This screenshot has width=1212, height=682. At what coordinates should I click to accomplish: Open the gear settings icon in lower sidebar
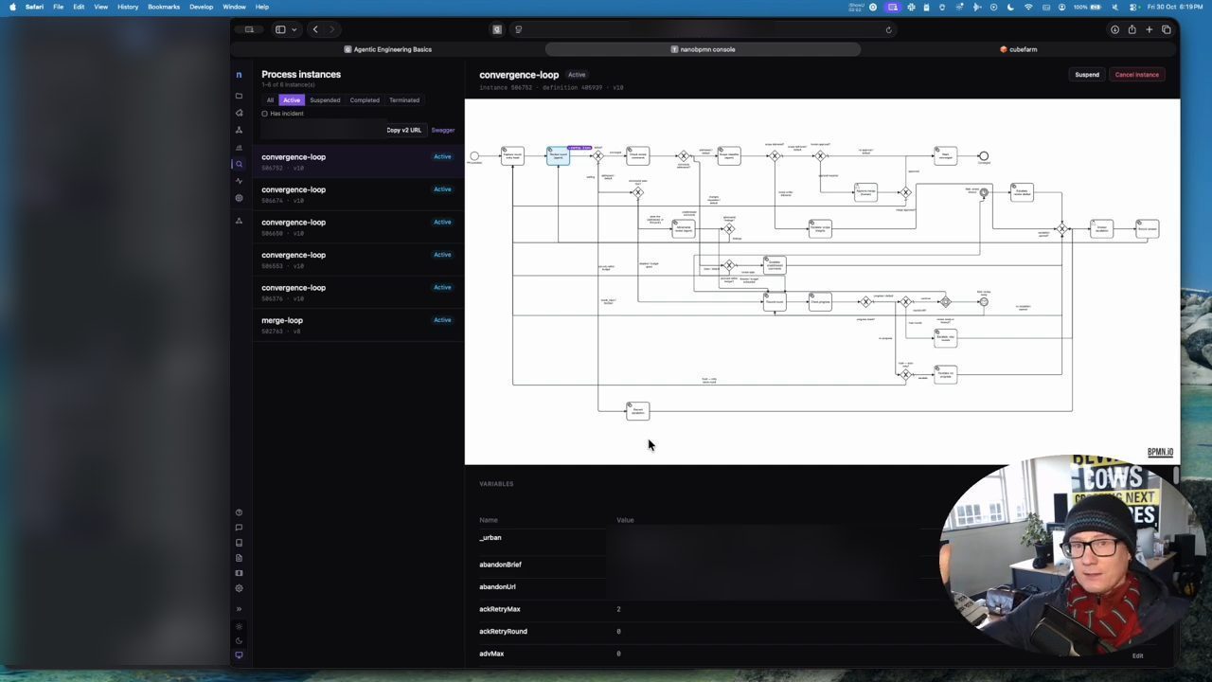(239, 588)
